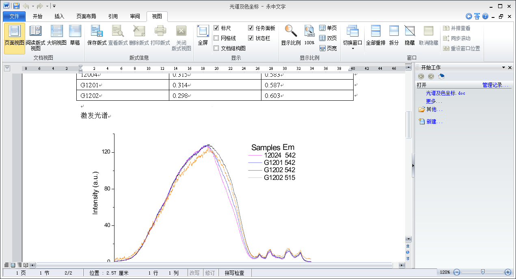
Task: Click 拆分 split window icon
Action: pyautogui.click(x=394, y=31)
